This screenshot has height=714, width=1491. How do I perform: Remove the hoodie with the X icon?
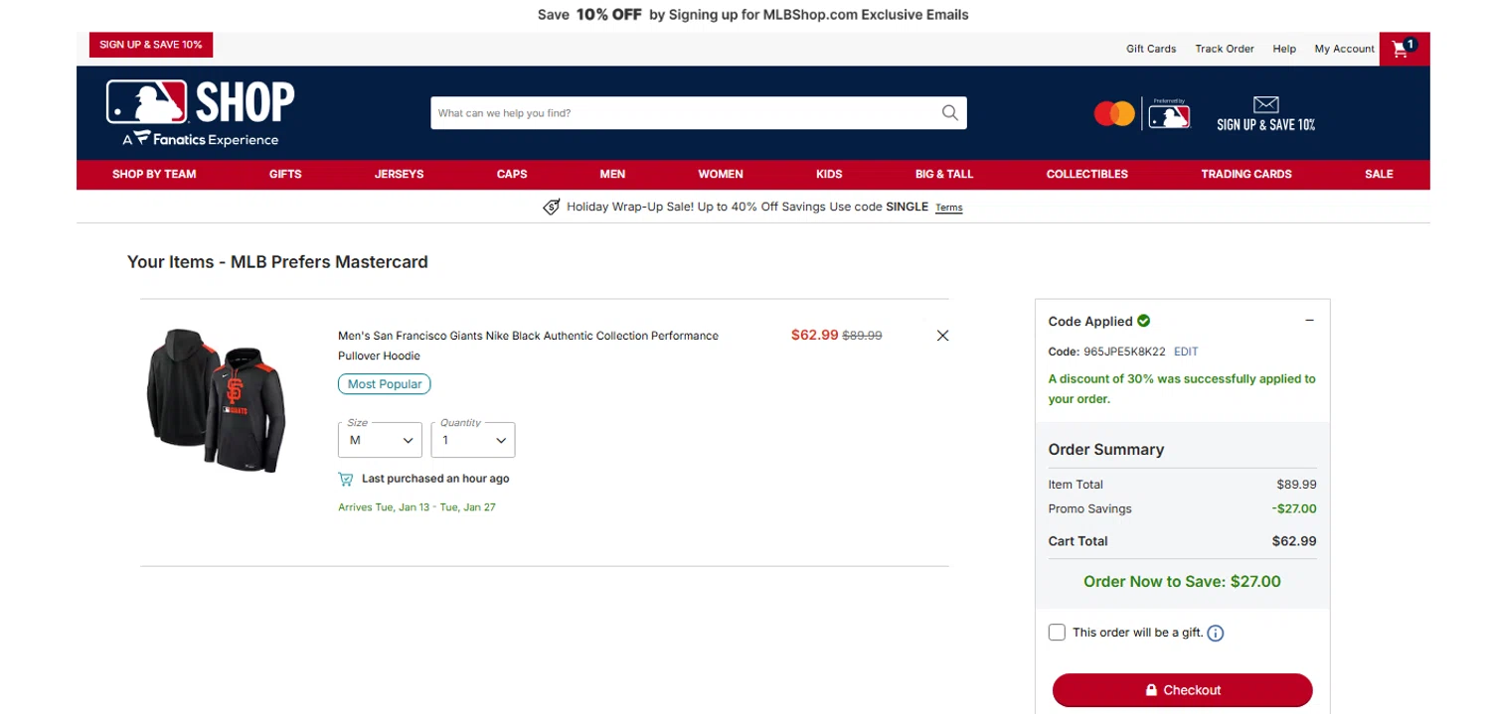pos(942,336)
